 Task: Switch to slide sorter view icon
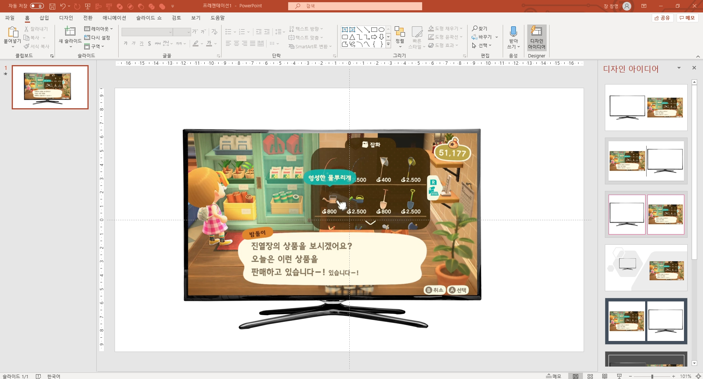pyautogui.click(x=590, y=376)
